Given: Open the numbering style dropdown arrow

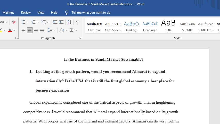Looking at the screenshot, I should [x=38, y=22].
